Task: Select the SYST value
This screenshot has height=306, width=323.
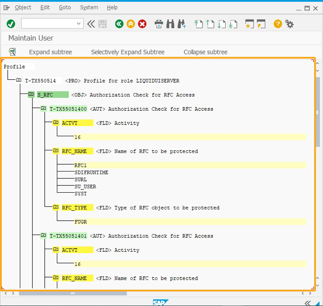Action: [x=81, y=194]
